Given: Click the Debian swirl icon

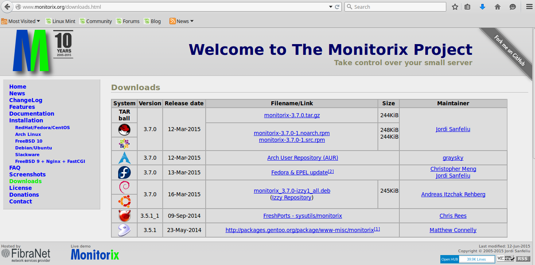Looking at the screenshot, I should pyautogui.click(x=124, y=187).
